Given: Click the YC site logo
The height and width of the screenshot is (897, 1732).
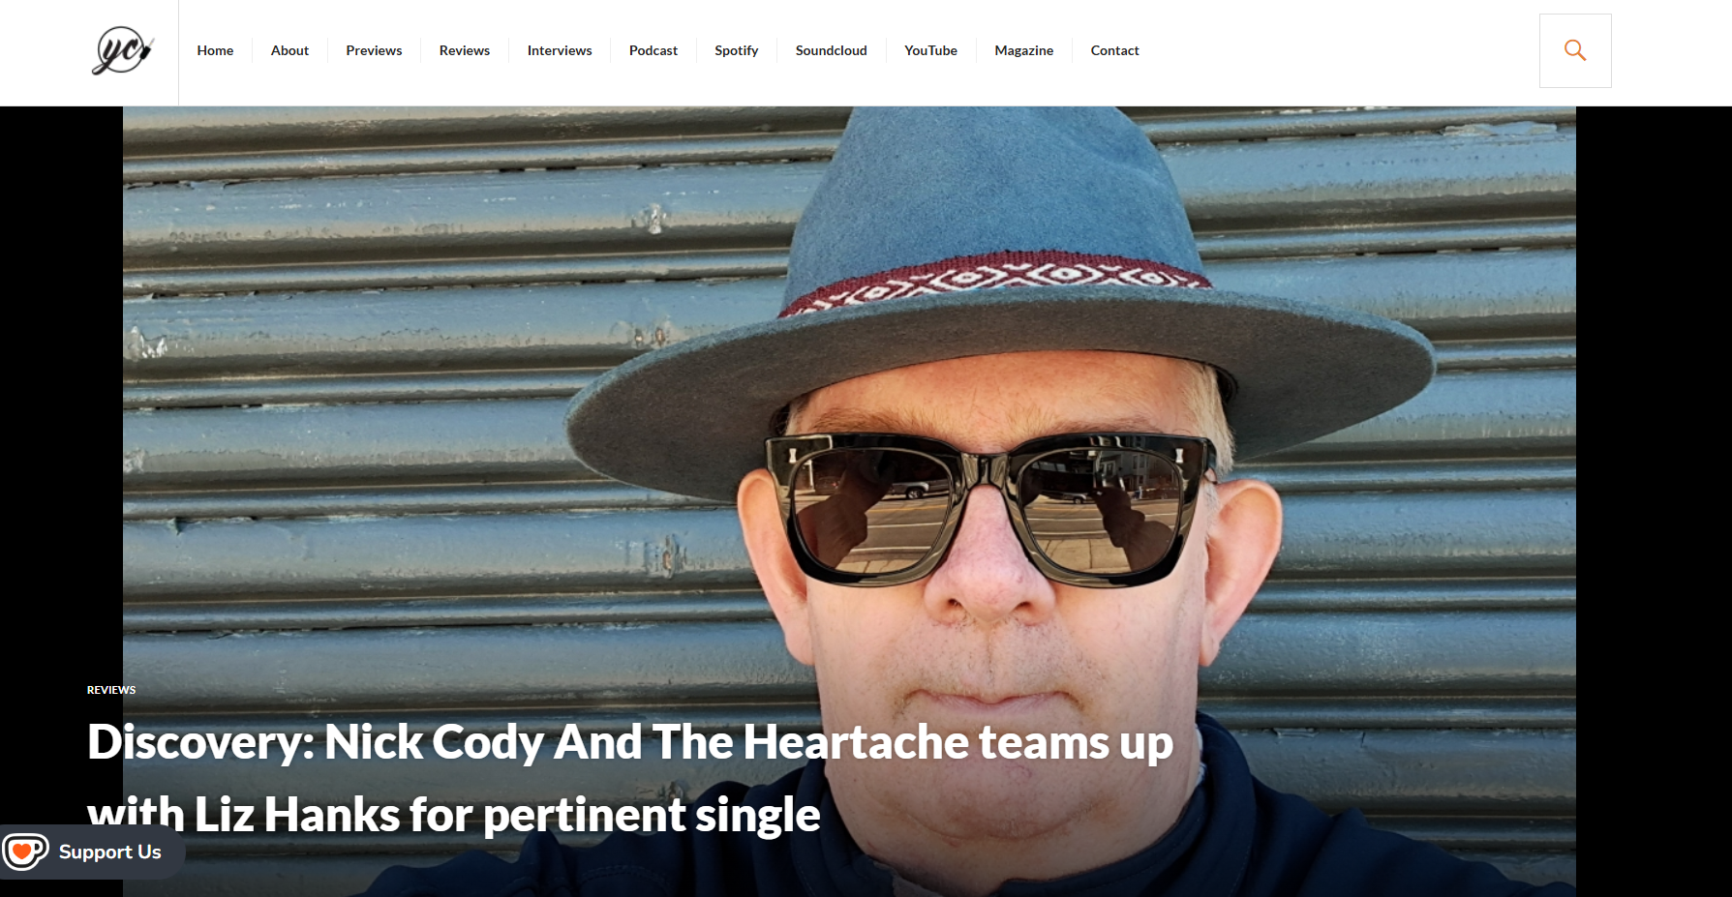Looking at the screenshot, I should [x=122, y=50].
